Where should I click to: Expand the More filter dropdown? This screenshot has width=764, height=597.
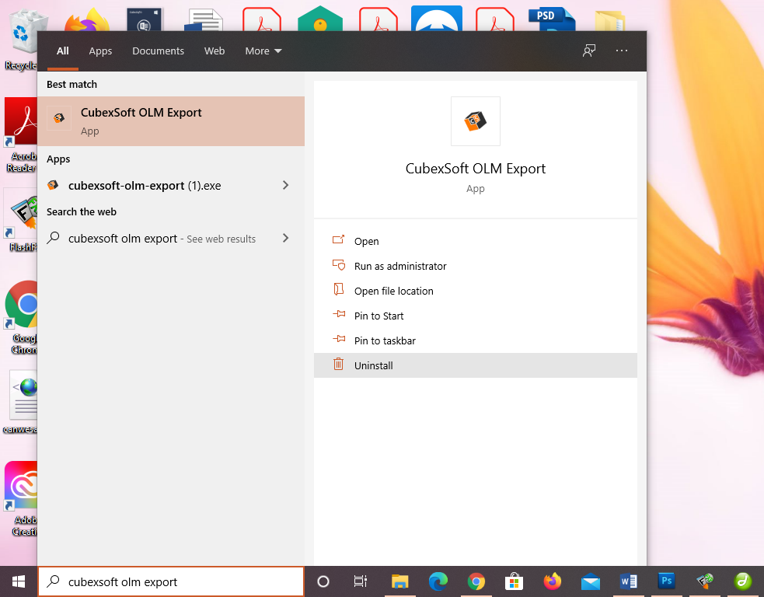263,51
